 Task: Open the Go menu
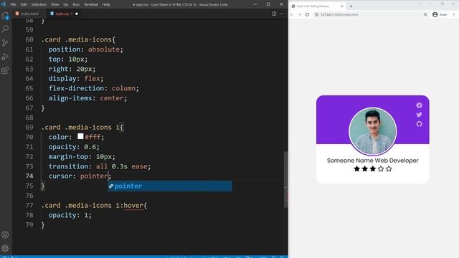65,4
